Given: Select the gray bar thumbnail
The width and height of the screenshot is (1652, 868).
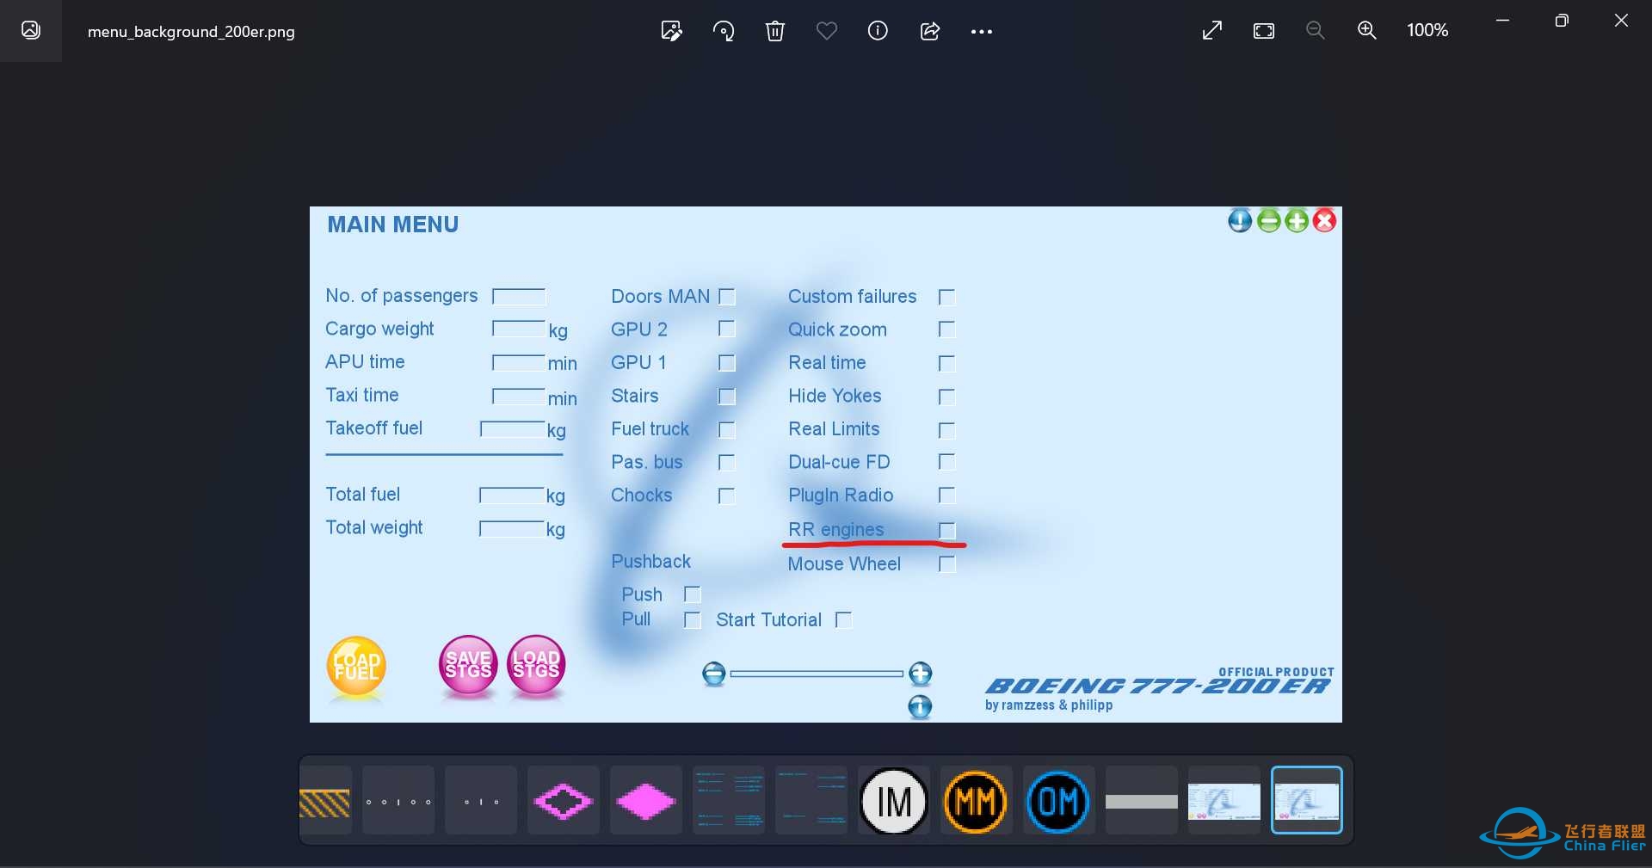Looking at the screenshot, I should 1142,801.
